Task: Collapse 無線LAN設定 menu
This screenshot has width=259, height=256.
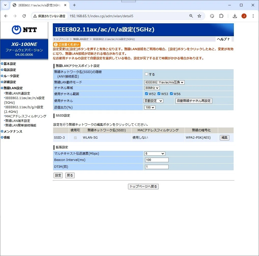Action: tap(13, 88)
